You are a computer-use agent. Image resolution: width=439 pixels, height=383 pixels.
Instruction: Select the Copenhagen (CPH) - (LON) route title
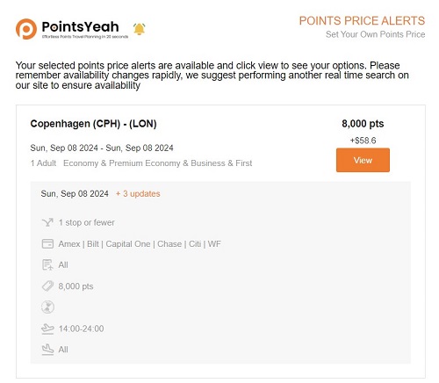(93, 124)
